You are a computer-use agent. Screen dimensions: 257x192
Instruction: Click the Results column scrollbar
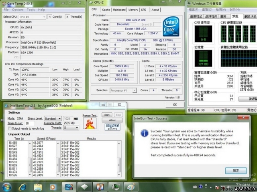(119, 158)
